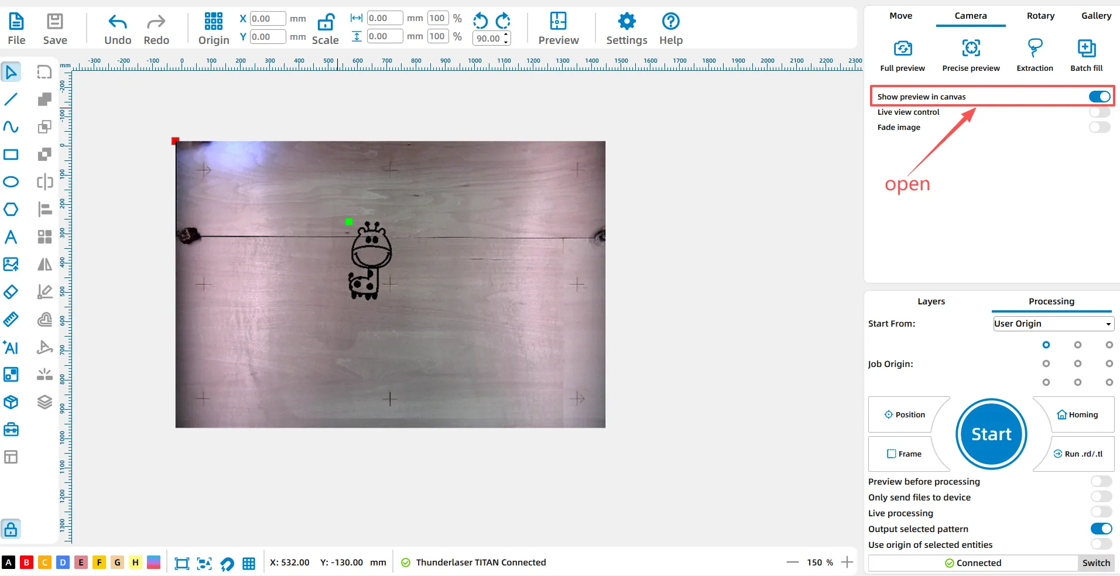Open the Start From dropdown
This screenshot has height=576, width=1120.
(x=1053, y=324)
